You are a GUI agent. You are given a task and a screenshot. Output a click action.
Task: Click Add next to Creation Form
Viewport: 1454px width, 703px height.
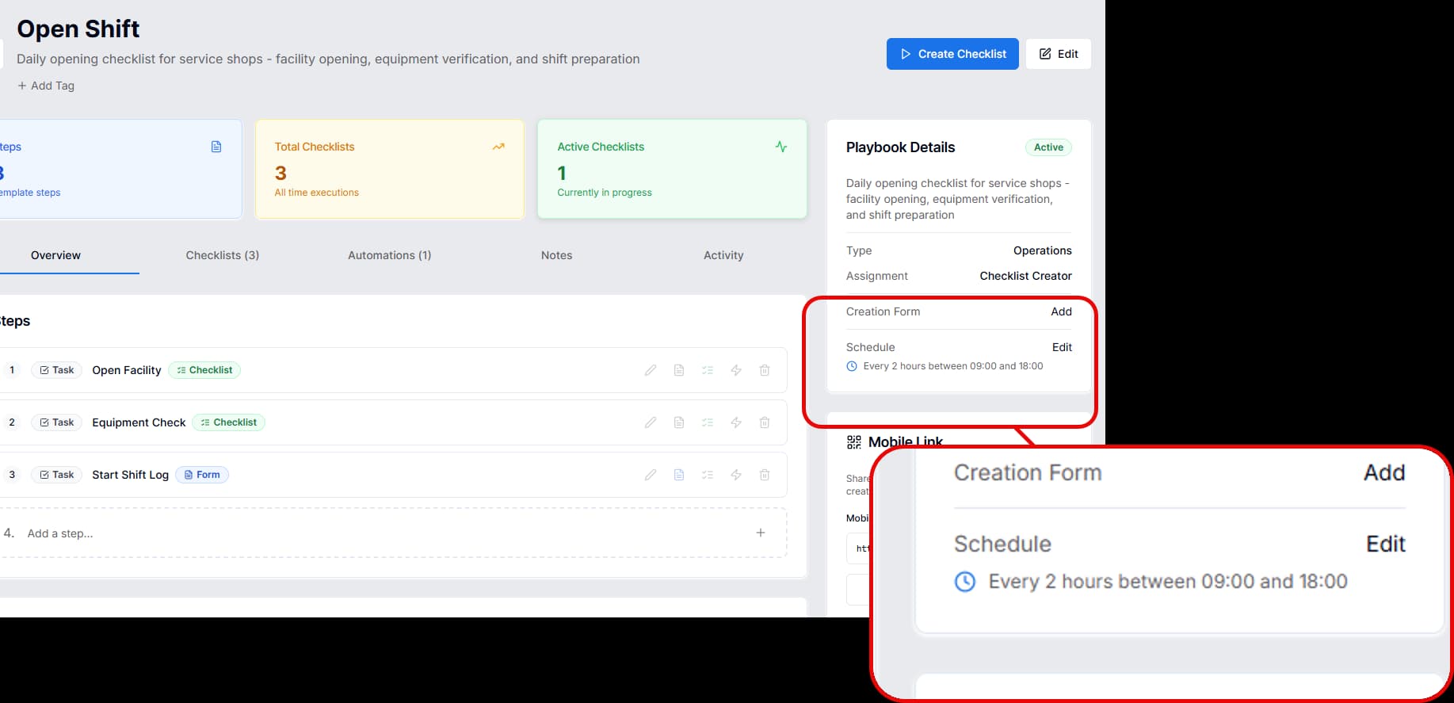point(1061,311)
